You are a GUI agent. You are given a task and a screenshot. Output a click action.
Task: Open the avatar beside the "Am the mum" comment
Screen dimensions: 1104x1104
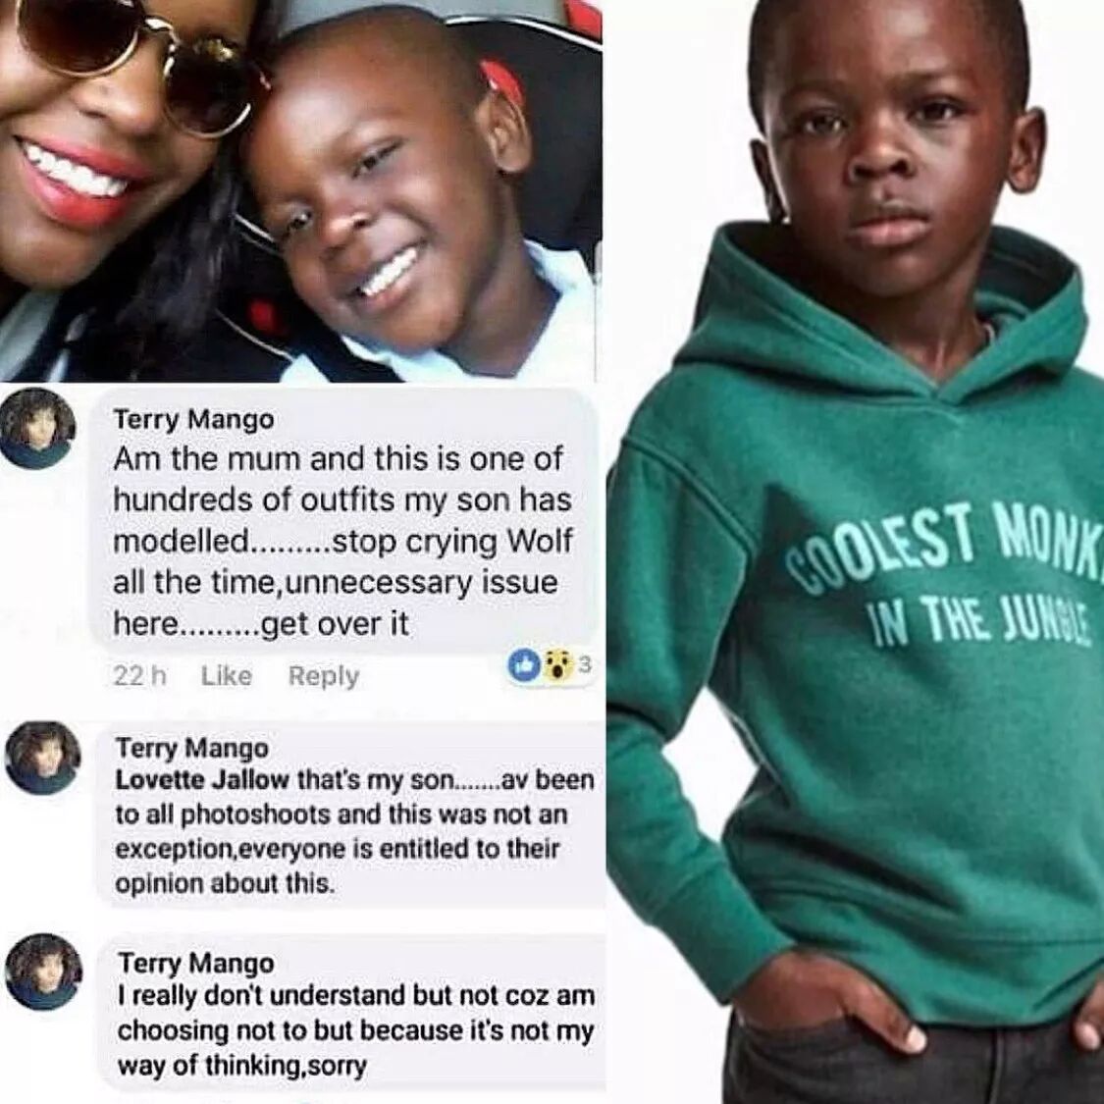tap(40, 427)
